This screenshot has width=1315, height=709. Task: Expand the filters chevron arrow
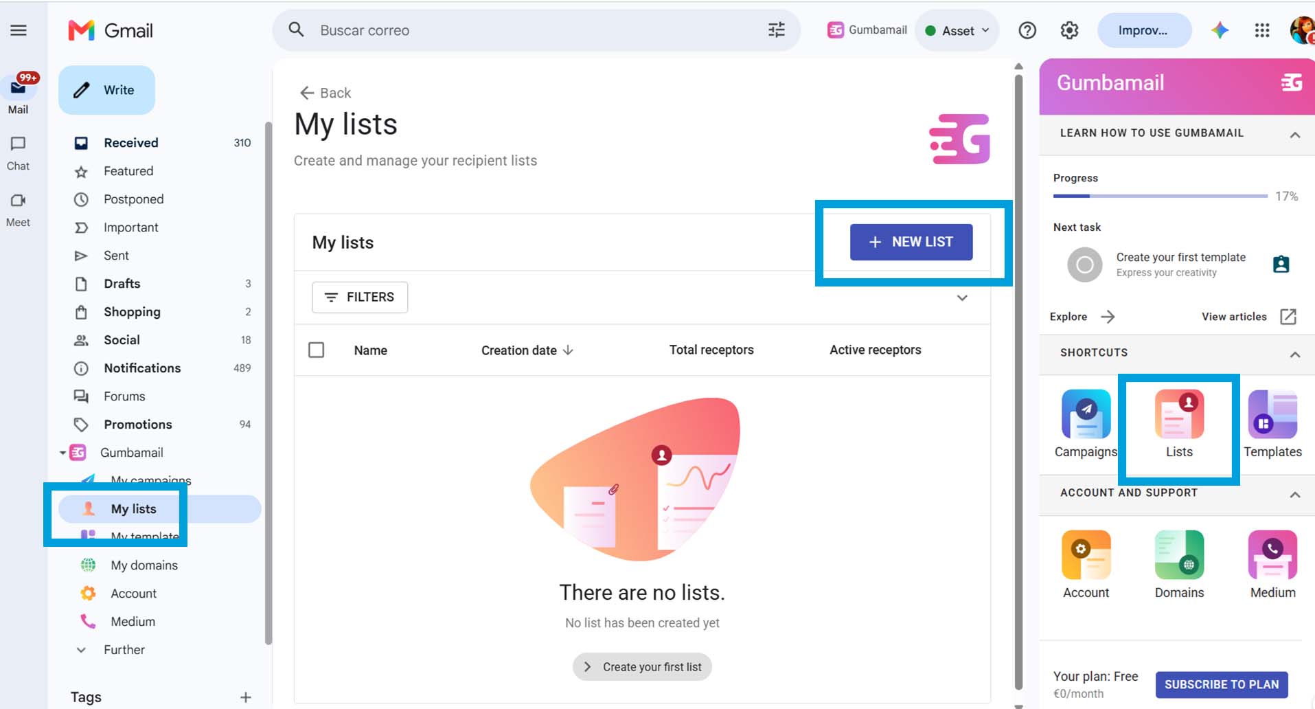pos(962,297)
